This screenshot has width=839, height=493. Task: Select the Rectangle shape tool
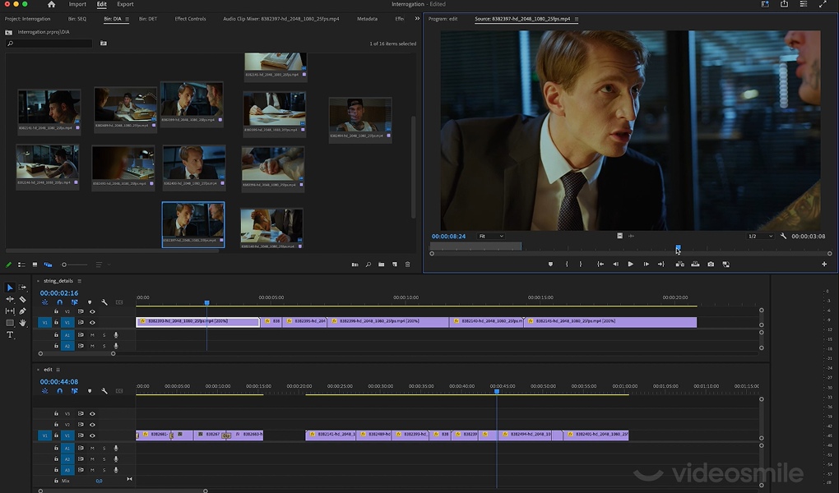(10, 323)
